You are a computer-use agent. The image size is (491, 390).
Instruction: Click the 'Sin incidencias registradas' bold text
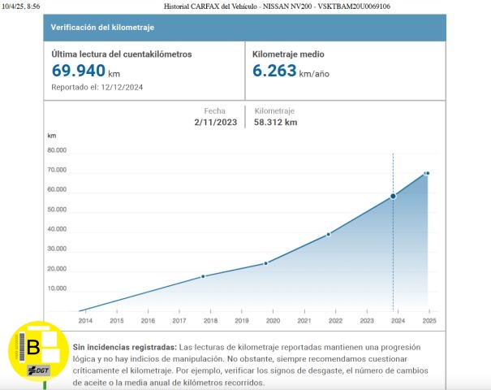click(124, 347)
